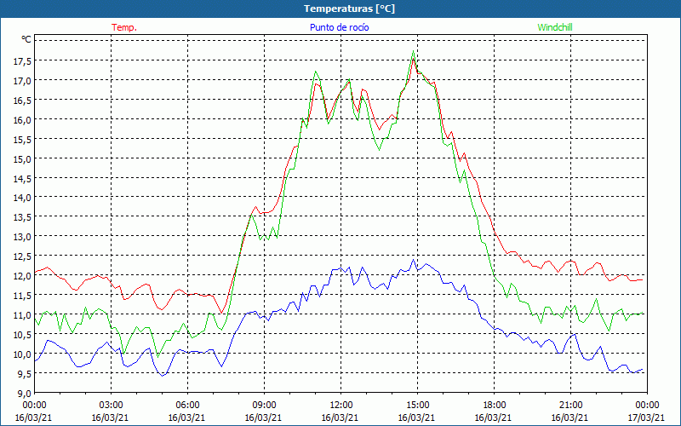This screenshot has height=426, width=681.
Task: Click the 10,0 y-axis value
Action: coord(23,354)
